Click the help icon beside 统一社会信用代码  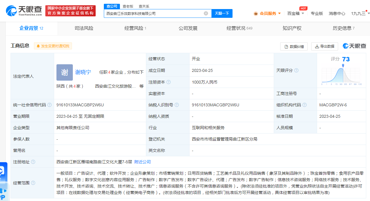49,105
